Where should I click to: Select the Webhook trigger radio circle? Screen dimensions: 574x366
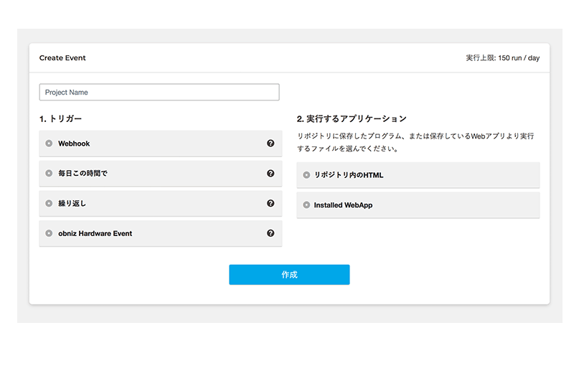coord(49,144)
